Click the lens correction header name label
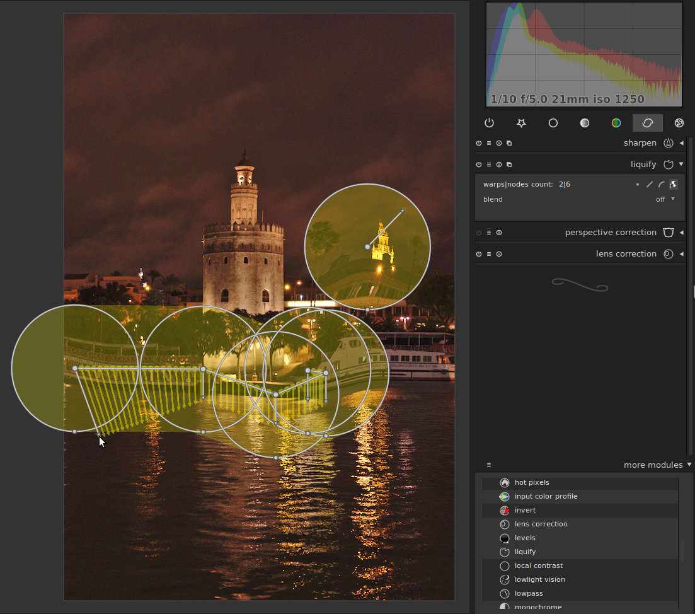Image resolution: width=695 pixels, height=614 pixels. [626, 254]
